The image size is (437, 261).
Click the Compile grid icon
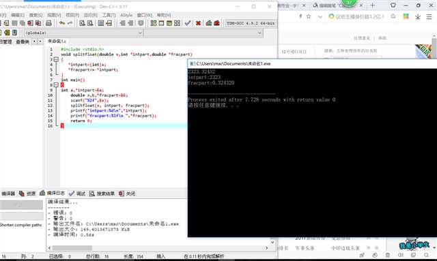(x=153, y=23)
